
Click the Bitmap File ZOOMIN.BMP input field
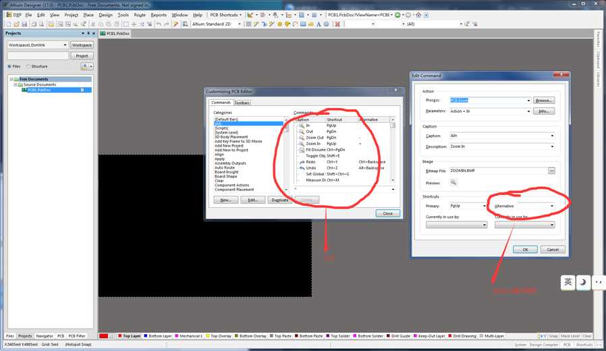[x=498, y=171]
